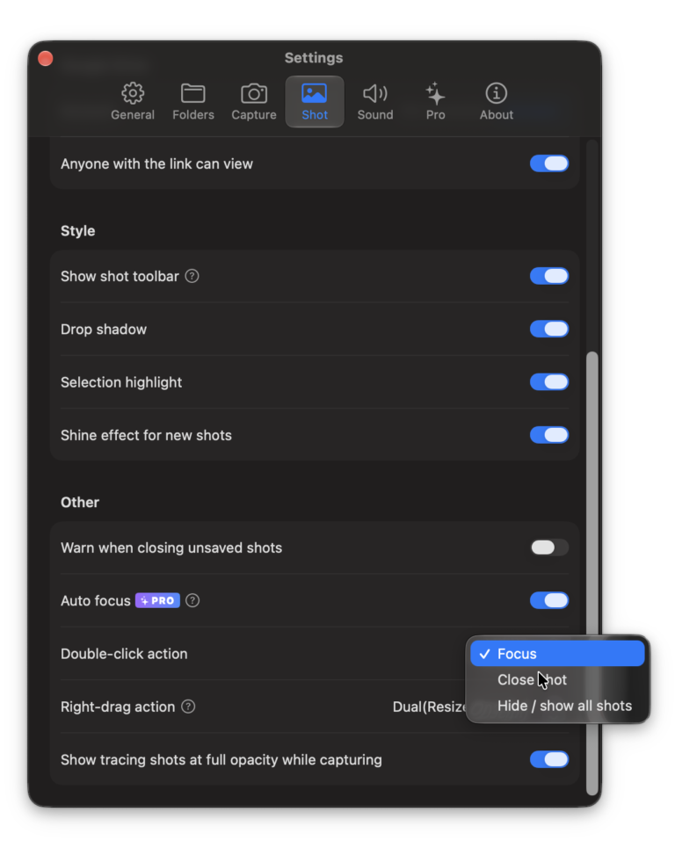This screenshot has width=675, height=848.
Task: Open the About tab
Action: click(x=496, y=102)
